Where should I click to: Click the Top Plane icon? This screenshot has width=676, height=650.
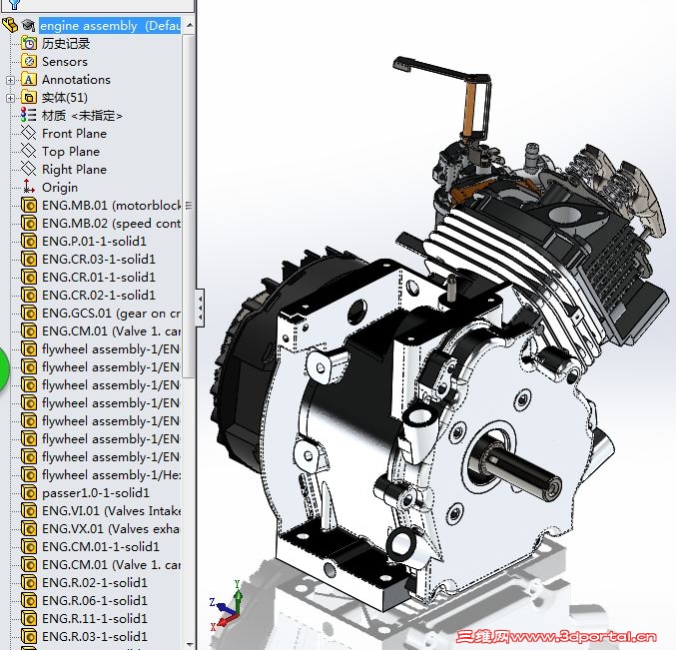coord(29,151)
